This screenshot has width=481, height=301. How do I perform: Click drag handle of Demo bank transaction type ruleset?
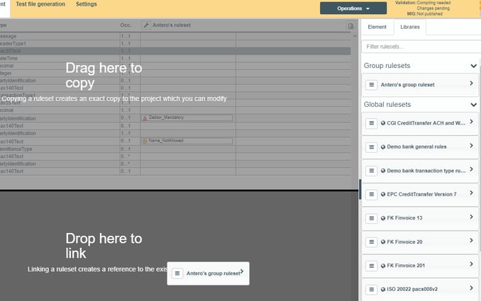coord(372,171)
